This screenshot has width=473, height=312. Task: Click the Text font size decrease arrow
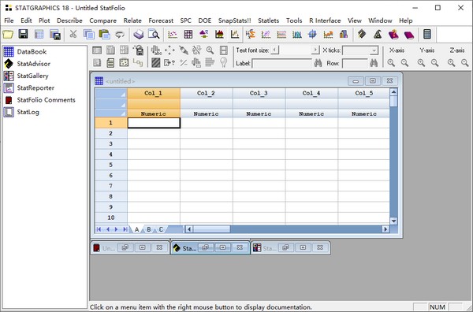pos(275,50)
